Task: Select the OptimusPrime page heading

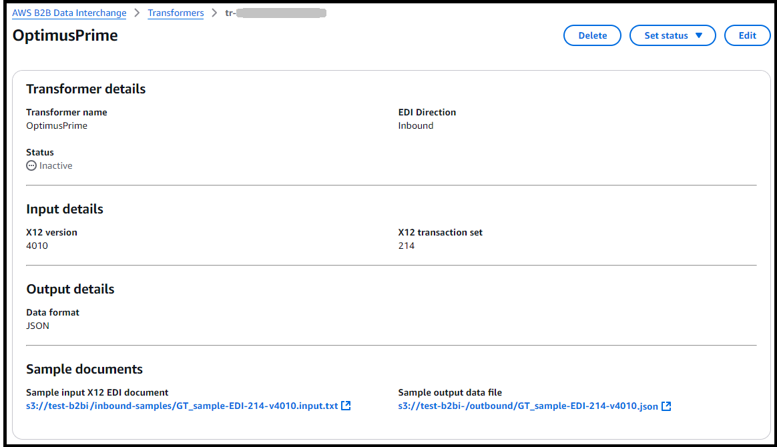Action: coord(65,35)
